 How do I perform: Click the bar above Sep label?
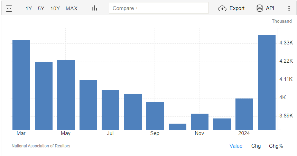(155, 116)
